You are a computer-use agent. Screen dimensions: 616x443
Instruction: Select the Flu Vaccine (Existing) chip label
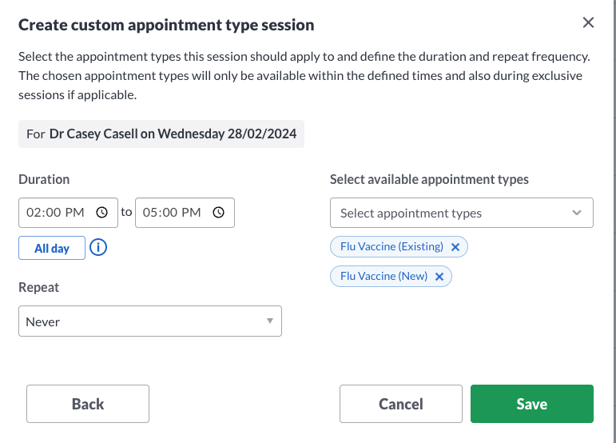[391, 246]
